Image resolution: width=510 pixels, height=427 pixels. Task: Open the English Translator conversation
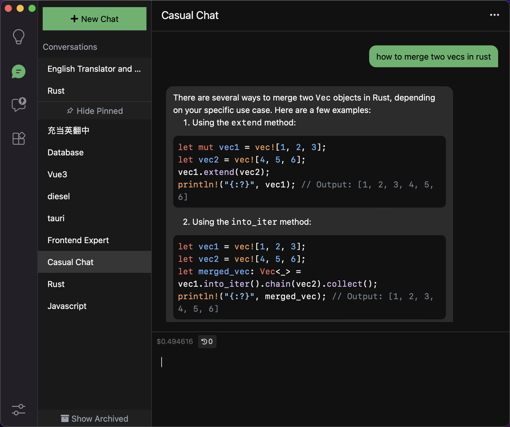click(x=94, y=69)
